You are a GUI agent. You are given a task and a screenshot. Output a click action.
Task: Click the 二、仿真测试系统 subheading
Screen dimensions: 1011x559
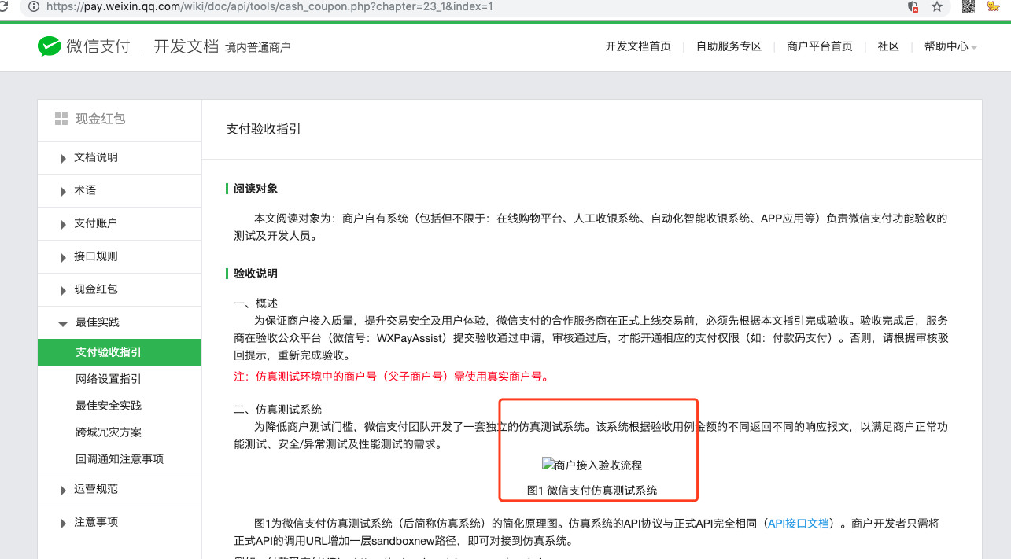(x=278, y=410)
